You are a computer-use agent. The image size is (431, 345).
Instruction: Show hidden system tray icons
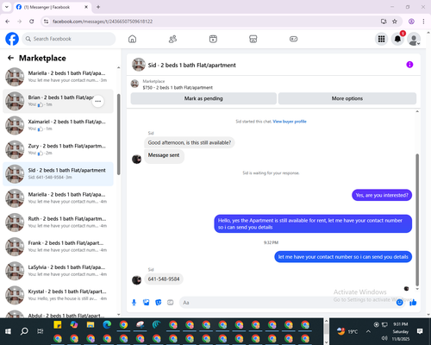(368, 331)
